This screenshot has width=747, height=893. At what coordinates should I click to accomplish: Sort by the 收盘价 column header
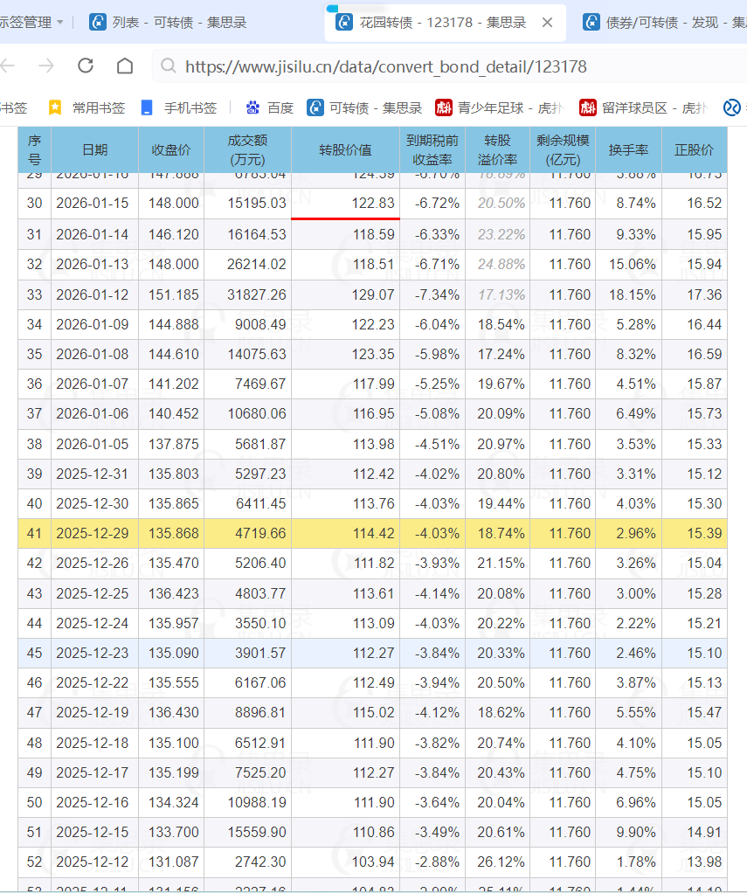170,149
